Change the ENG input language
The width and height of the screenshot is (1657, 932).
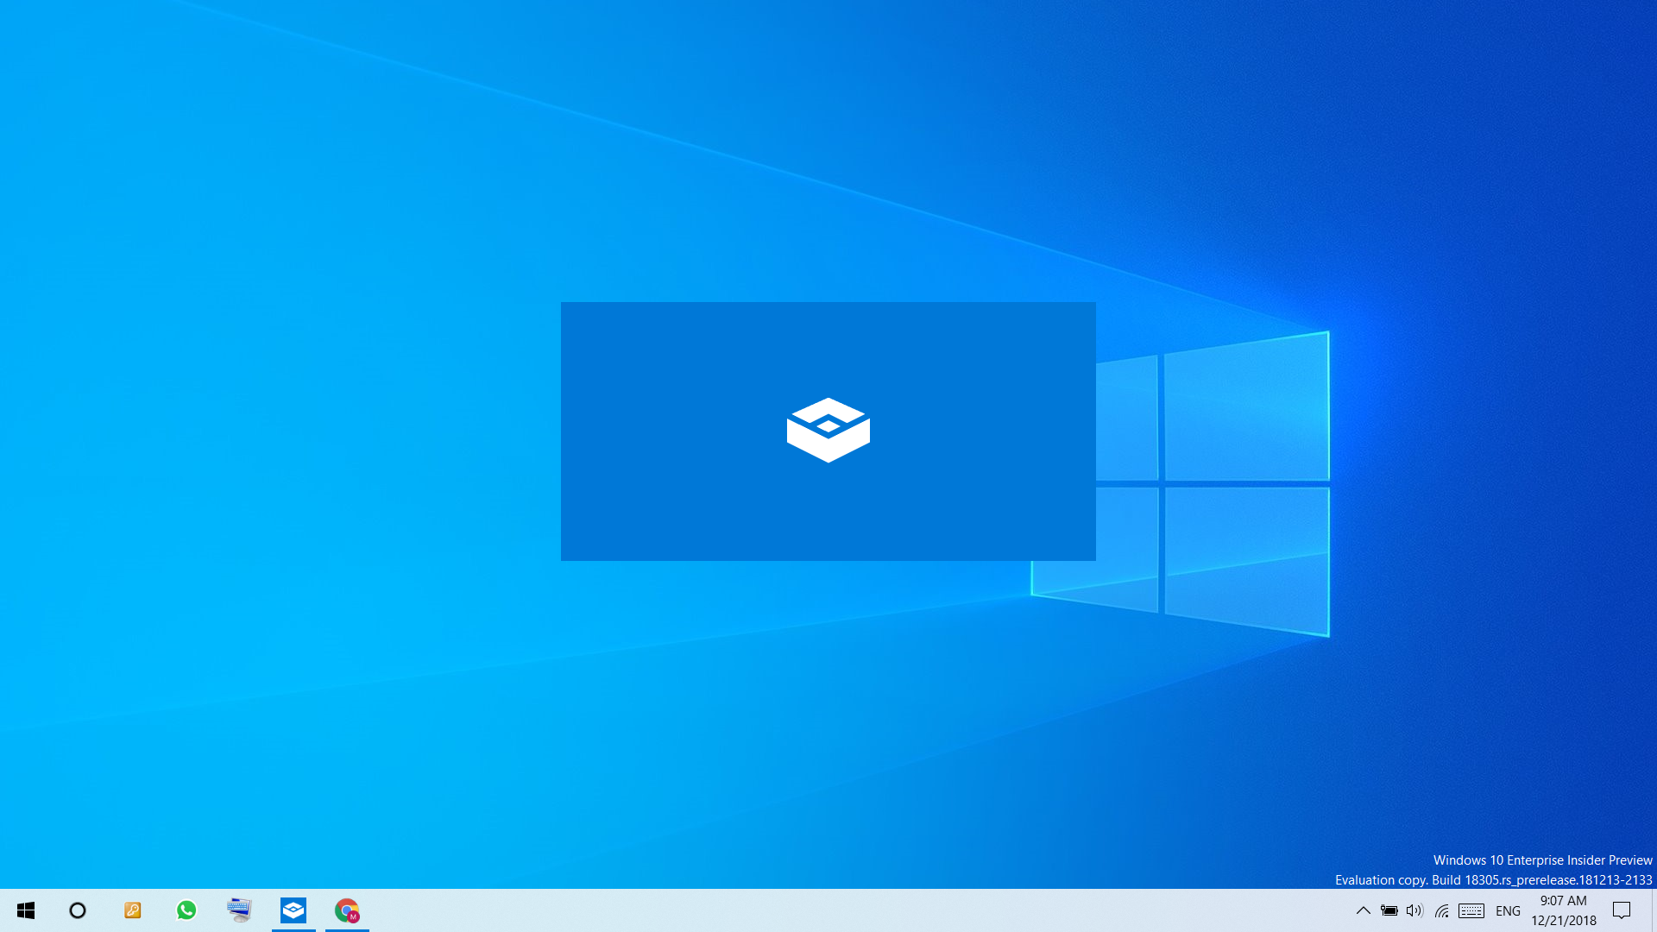pos(1508,910)
